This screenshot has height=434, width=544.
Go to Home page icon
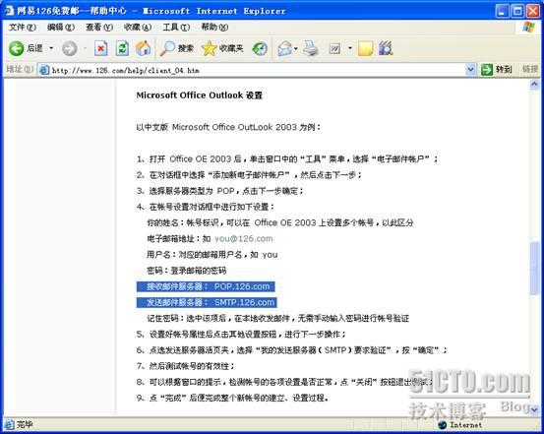(143, 48)
